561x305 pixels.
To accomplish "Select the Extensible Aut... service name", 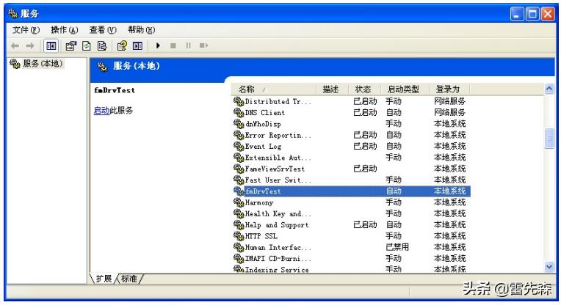I will click(278, 158).
